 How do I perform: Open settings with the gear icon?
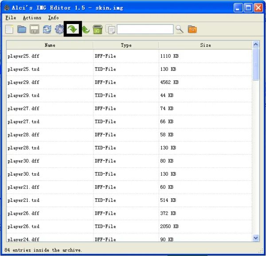click(59, 29)
